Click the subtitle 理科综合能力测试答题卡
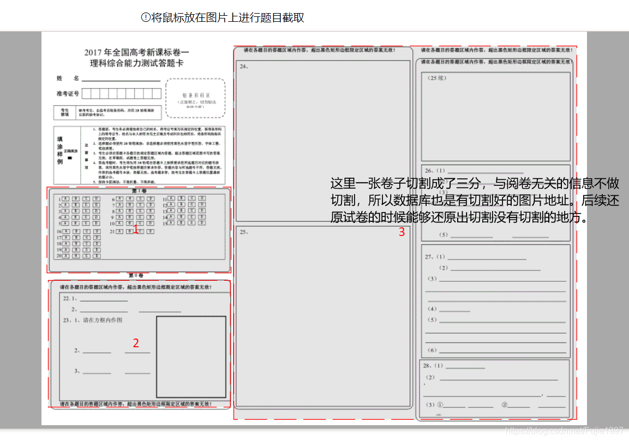 pos(136,63)
